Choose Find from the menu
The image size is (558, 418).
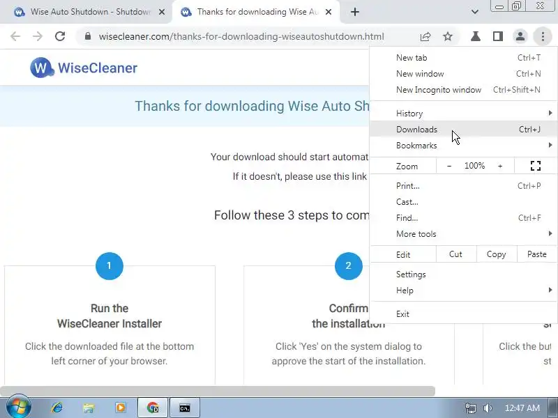463,218
